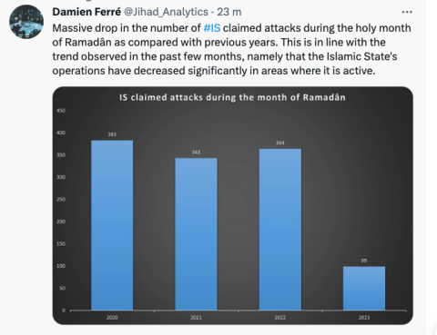
Task: Open the Damien Ferré display name profile
Action: [86, 12]
